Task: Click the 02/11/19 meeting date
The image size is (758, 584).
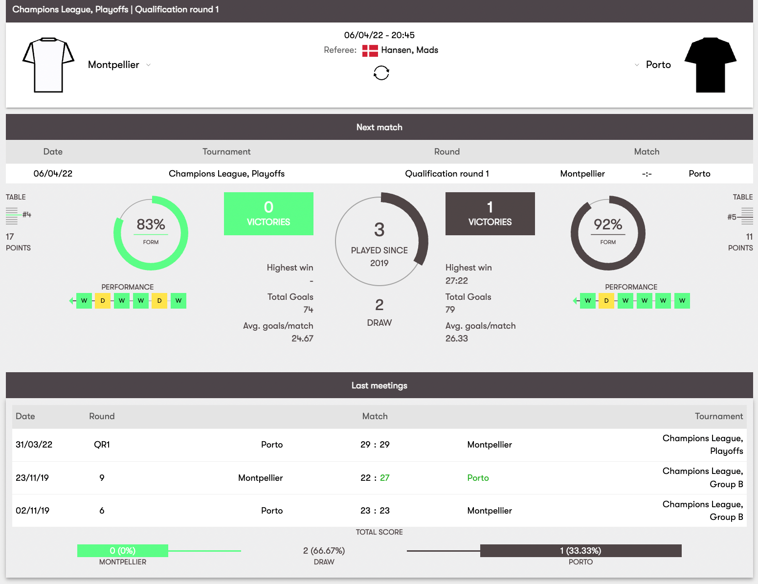Action: (x=32, y=511)
